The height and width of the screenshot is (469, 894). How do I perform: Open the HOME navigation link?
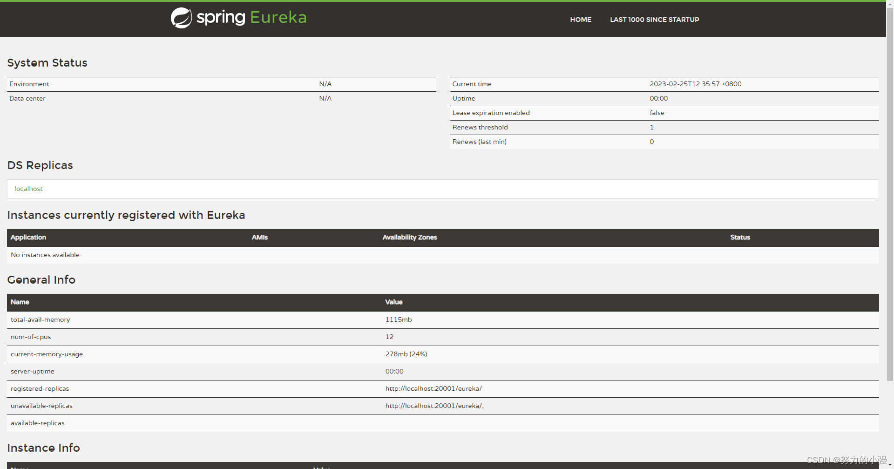click(x=581, y=20)
